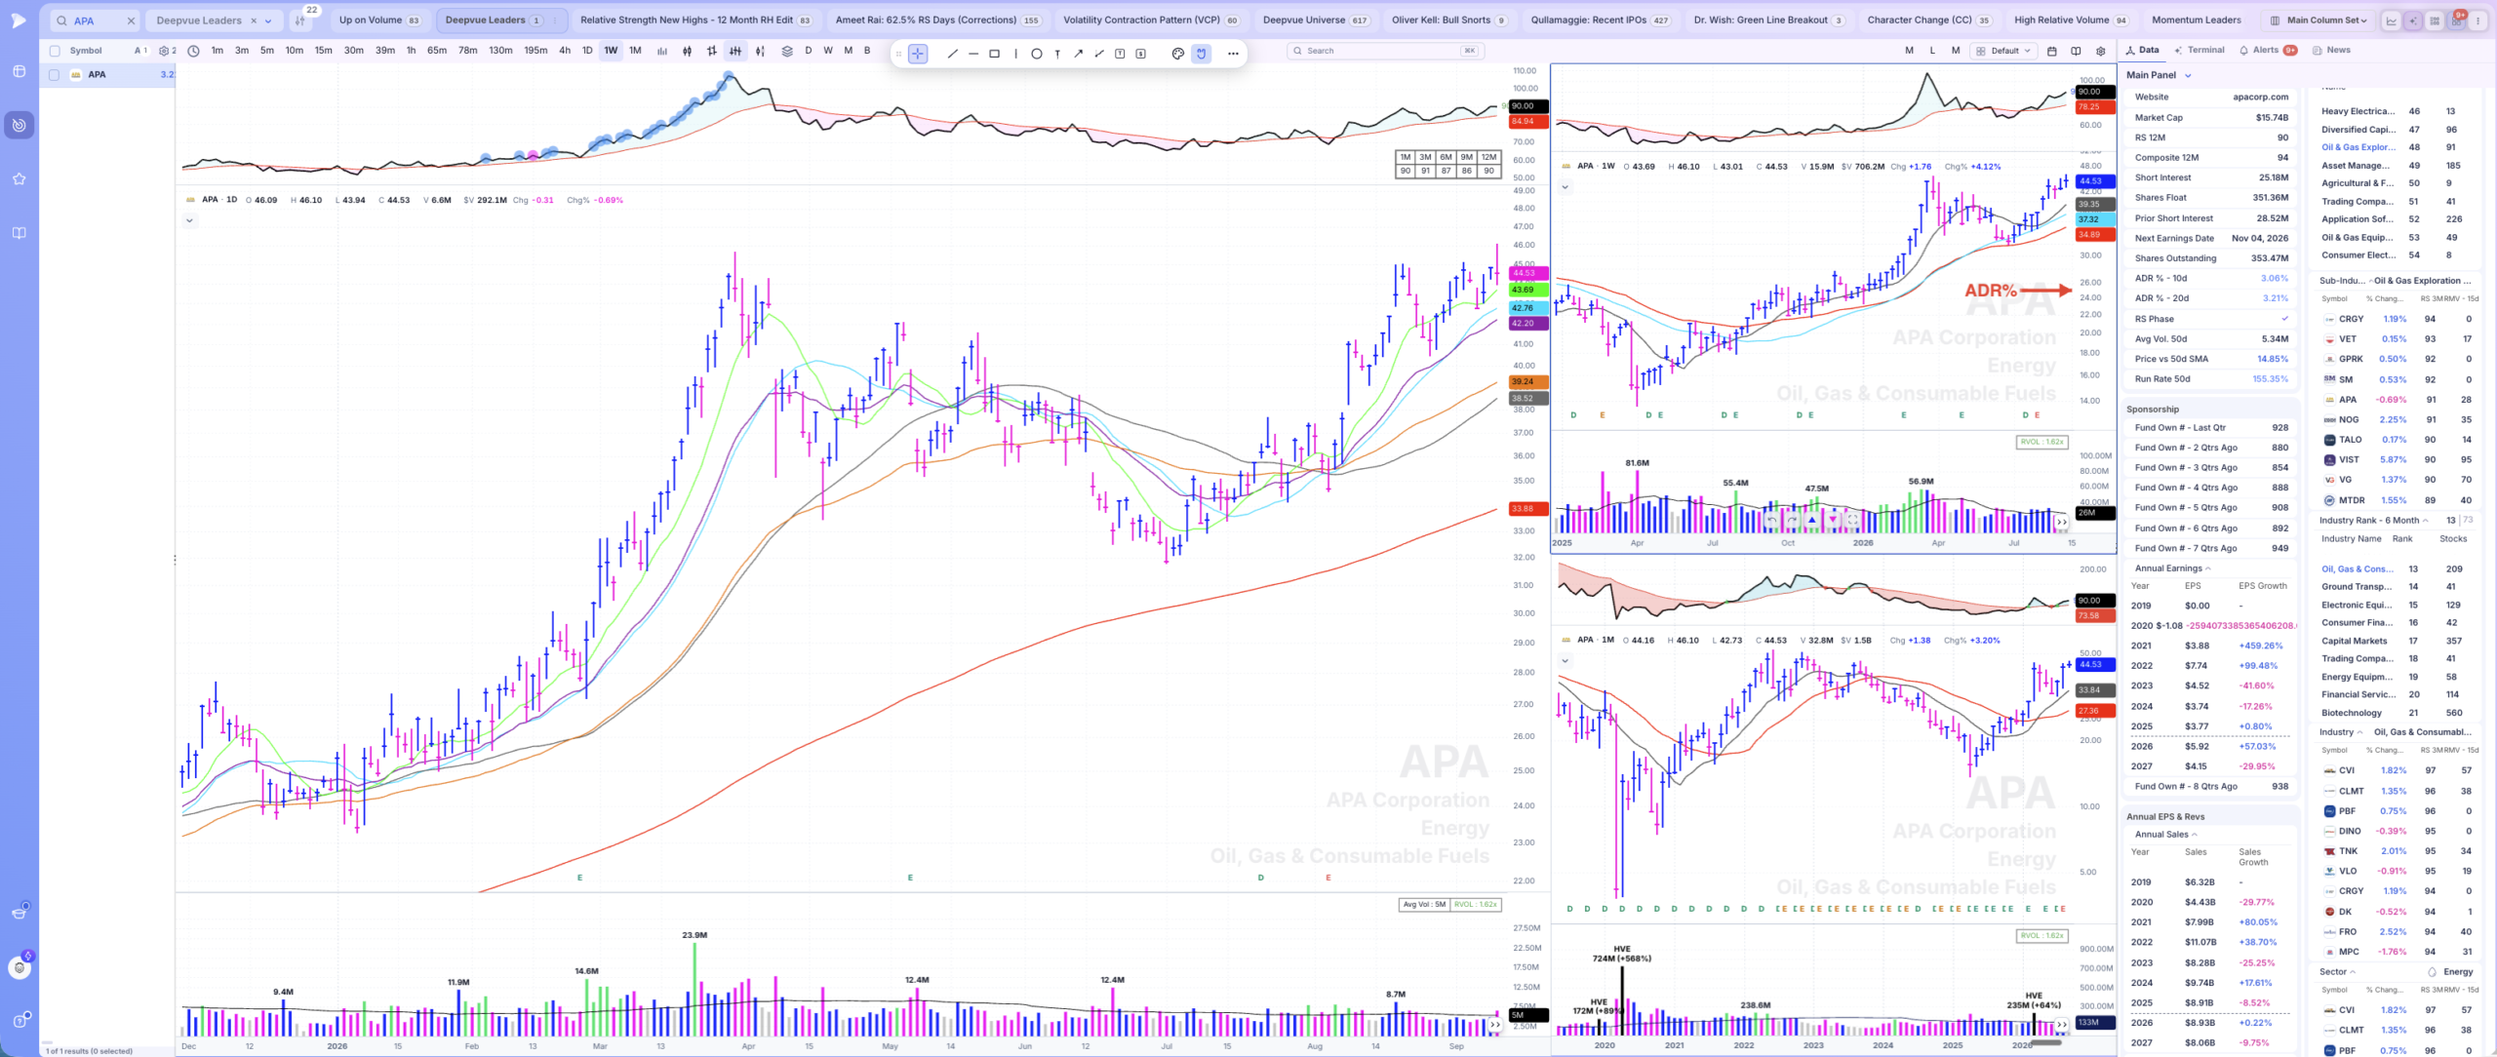2497x1057 pixels.
Task: Toggle the D marker button in chart toolbar
Action: (x=808, y=51)
